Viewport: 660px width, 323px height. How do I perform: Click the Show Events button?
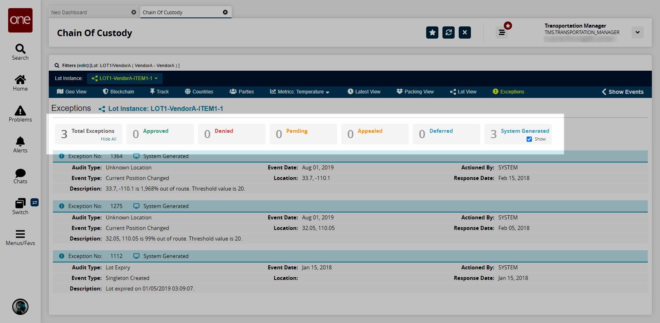623,92
